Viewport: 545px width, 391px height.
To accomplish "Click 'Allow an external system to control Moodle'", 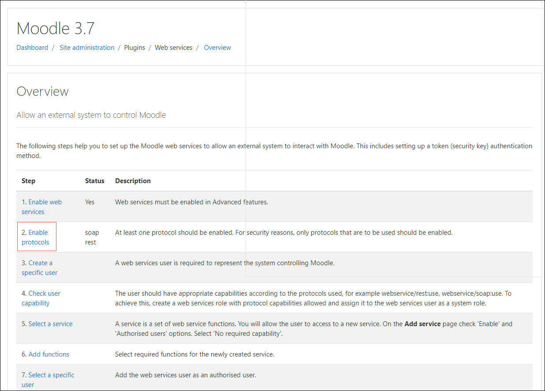I will [91, 115].
